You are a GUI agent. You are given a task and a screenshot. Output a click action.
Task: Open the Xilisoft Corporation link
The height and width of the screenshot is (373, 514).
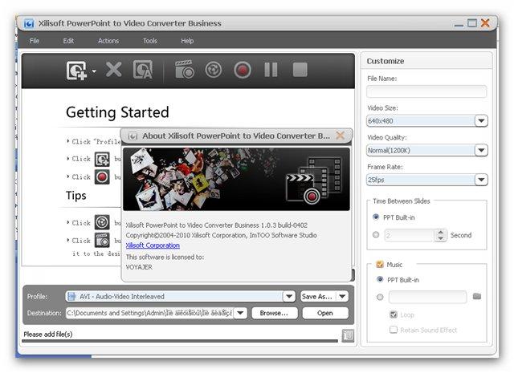[x=153, y=245]
